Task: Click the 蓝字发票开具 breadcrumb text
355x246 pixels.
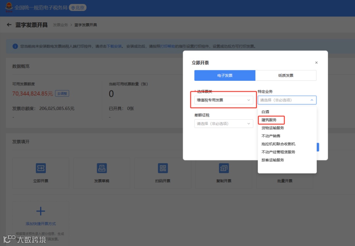Action: click(x=85, y=25)
